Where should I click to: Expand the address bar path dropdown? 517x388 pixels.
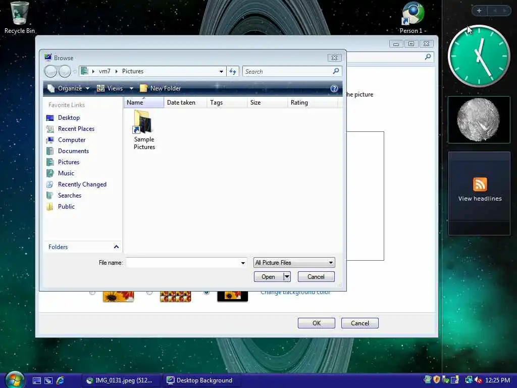tap(221, 71)
